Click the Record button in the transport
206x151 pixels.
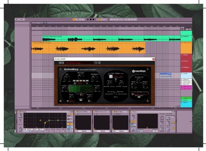(x=93, y=20)
